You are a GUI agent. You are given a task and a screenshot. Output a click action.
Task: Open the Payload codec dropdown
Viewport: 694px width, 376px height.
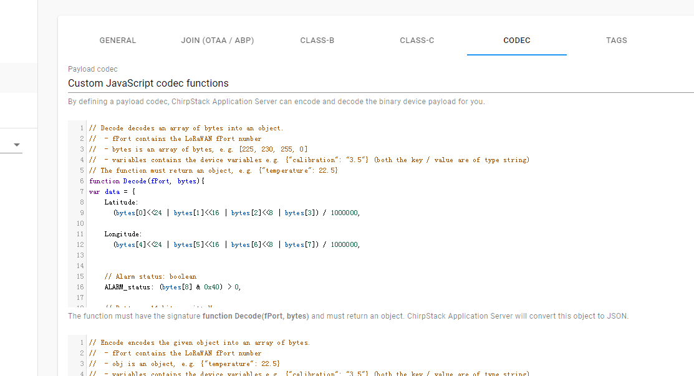(x=380, y=83)
